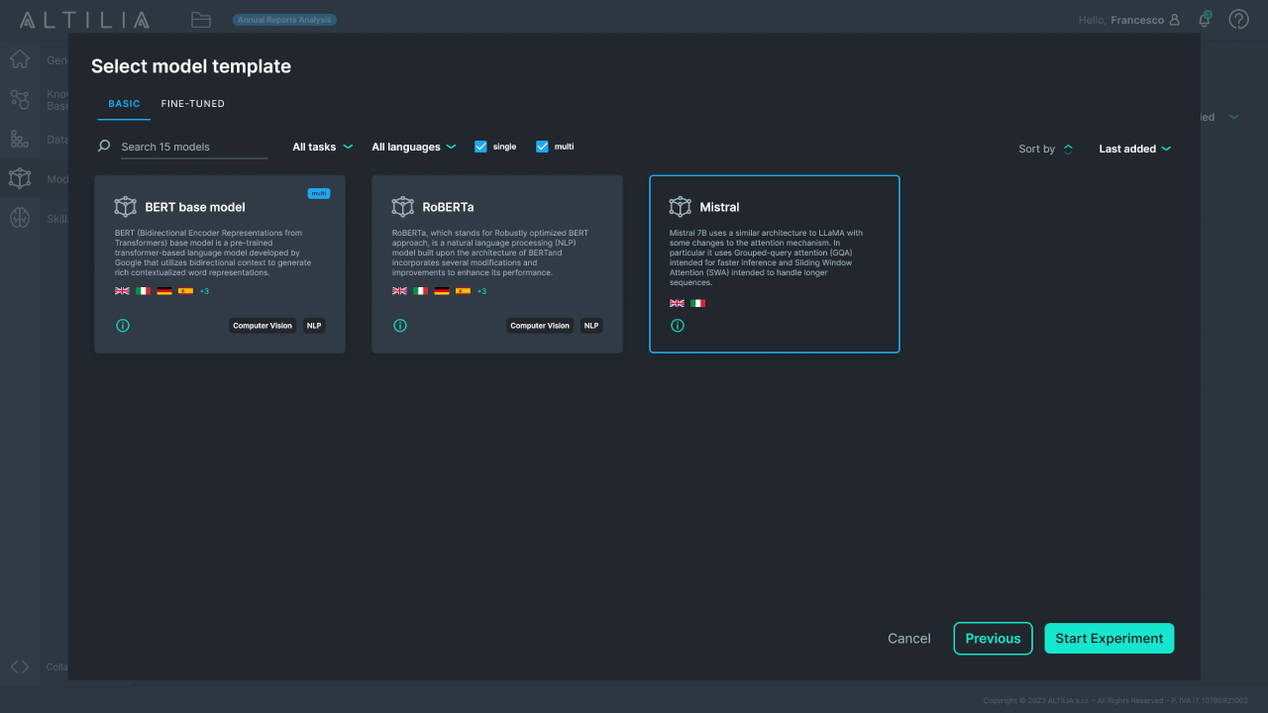Expand +3 more languages on BERT card
Viewport: 1268px width, 713px height.
[x=204, y=291]
